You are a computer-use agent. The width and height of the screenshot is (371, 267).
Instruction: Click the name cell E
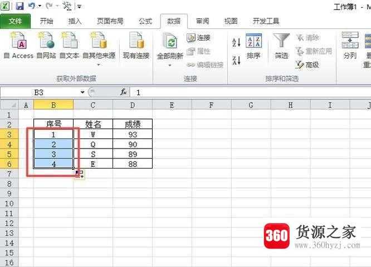[93, 164]
